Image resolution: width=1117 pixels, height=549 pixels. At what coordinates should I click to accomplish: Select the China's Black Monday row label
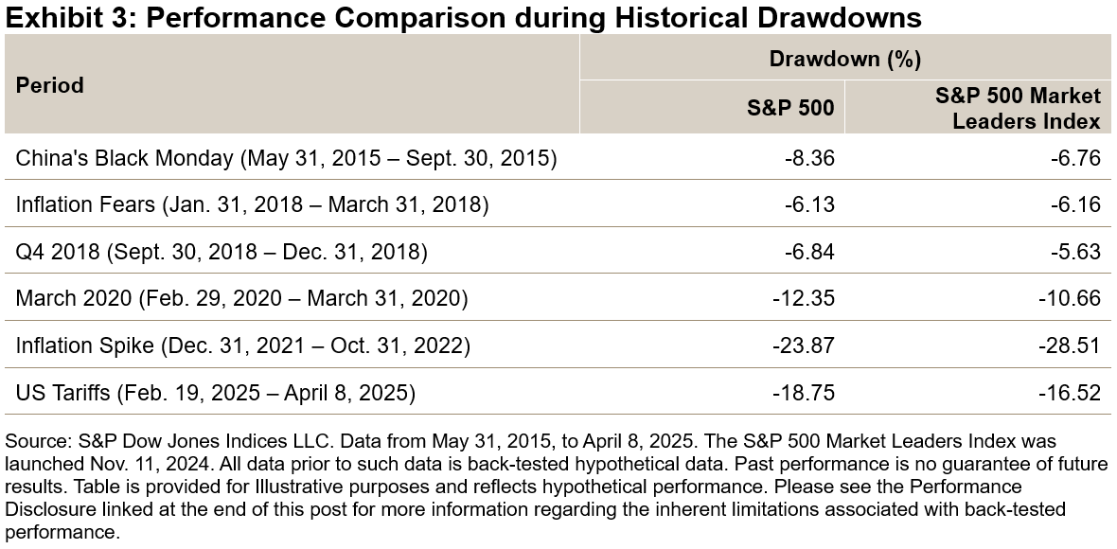(286, 158)
